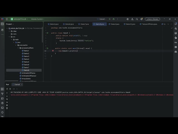178x134 pixels.
Task: Open Run panel more options
Action: 17,89
